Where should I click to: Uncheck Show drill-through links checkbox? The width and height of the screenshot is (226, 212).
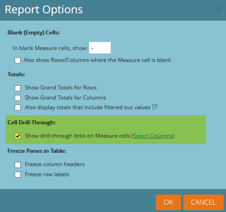pyautogui.click(x=17, y=136)
